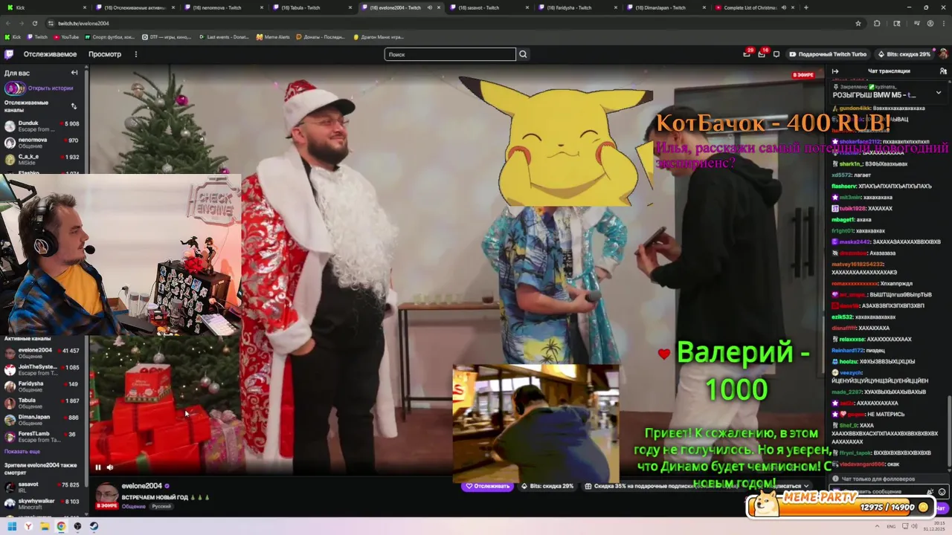Screen dimensions: 952x535
Task: Open Chrome from the taskbar
Action: pos(61,526)
